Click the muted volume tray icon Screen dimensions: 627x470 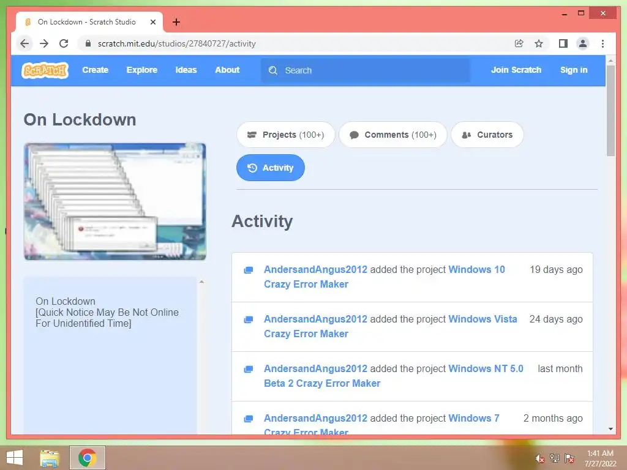539,458
